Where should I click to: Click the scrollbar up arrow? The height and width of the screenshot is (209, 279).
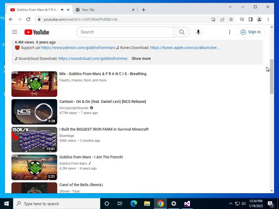(x=272, y=27)
